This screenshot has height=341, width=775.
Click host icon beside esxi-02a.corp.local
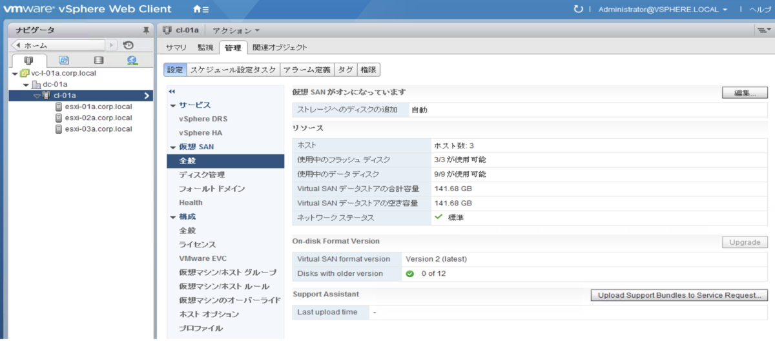[x=59, y=118]
